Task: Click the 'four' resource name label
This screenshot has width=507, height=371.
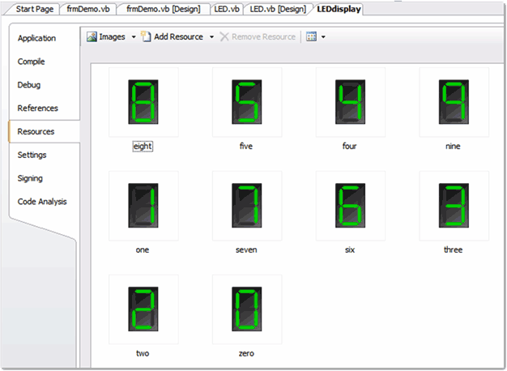Action: (350, 146)
